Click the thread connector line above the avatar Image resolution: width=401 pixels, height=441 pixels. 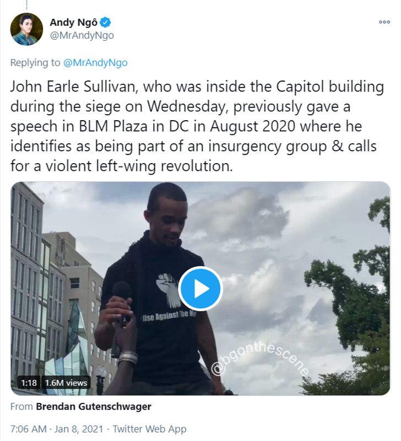coord(26,5)
